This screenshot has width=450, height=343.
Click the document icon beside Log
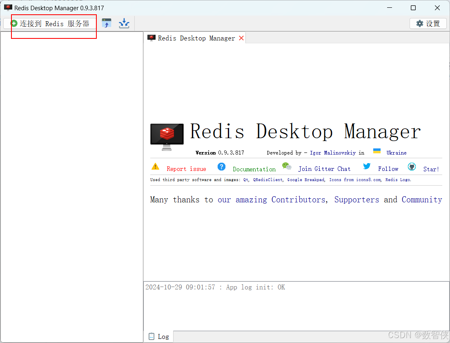tap(151, 336)
